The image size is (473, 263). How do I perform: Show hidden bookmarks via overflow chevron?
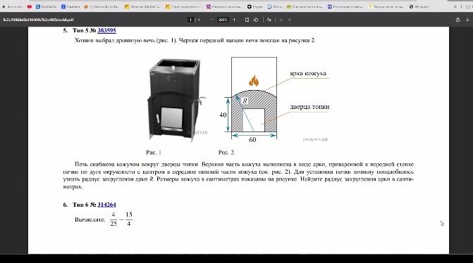pyautogui.click(x=455, y=6)
